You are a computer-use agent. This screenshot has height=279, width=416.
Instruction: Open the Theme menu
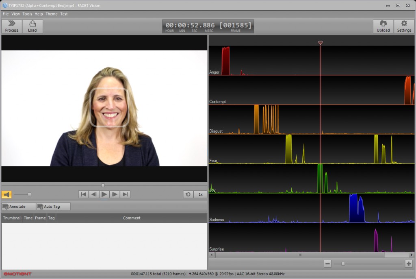click(52, 14)
